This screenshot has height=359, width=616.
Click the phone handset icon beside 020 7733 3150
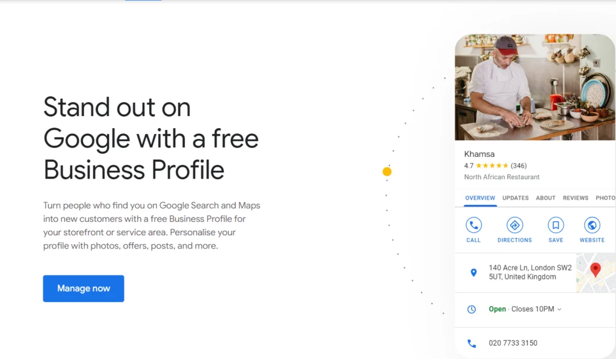[x=472, y=343]
